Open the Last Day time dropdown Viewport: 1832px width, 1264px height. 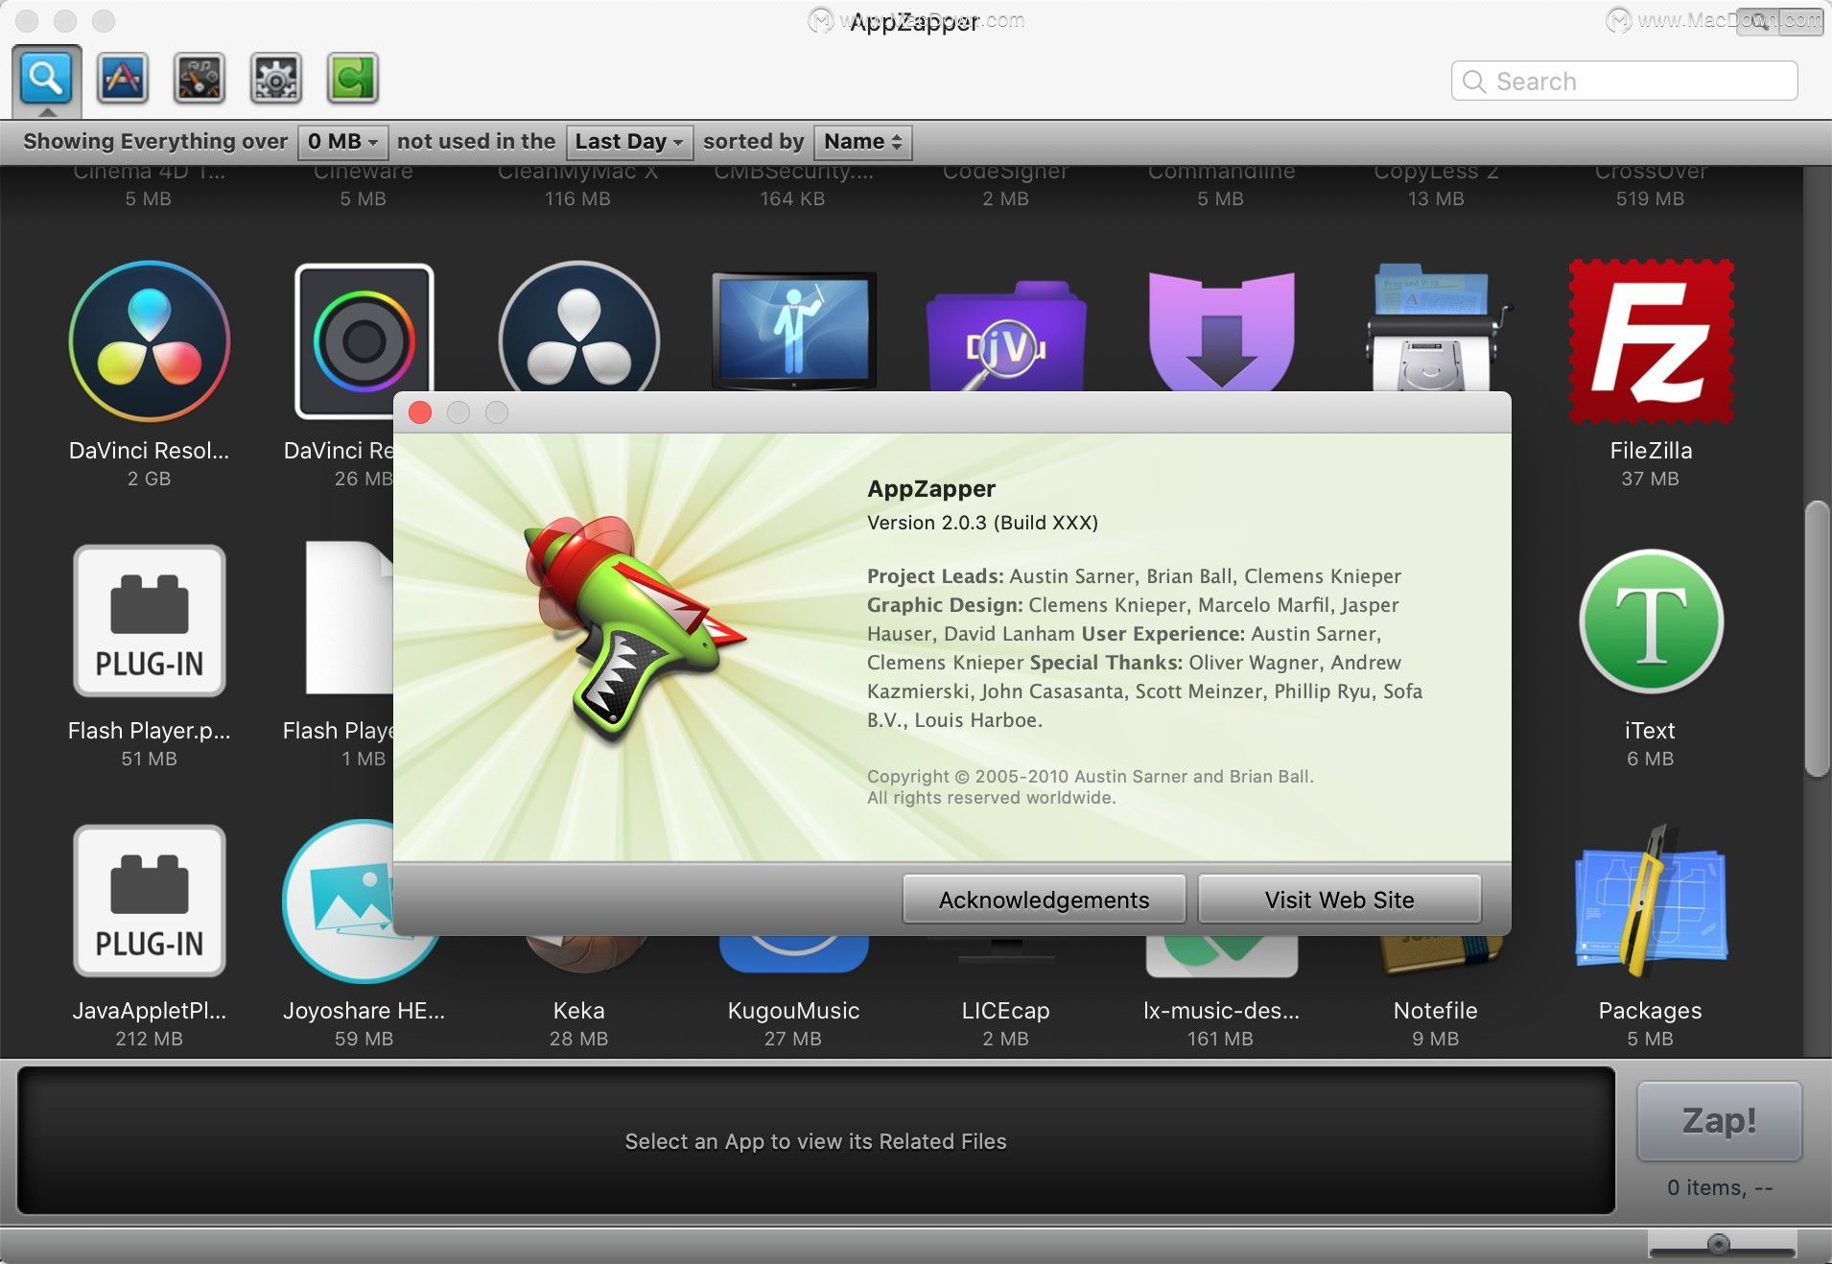point(629,142)
